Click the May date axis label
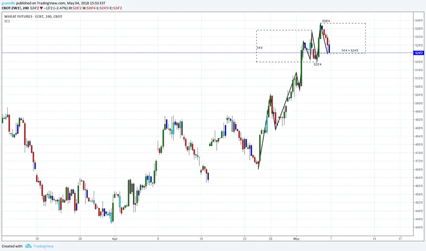This screenshot has width=426, height=251. click(296, 239)
